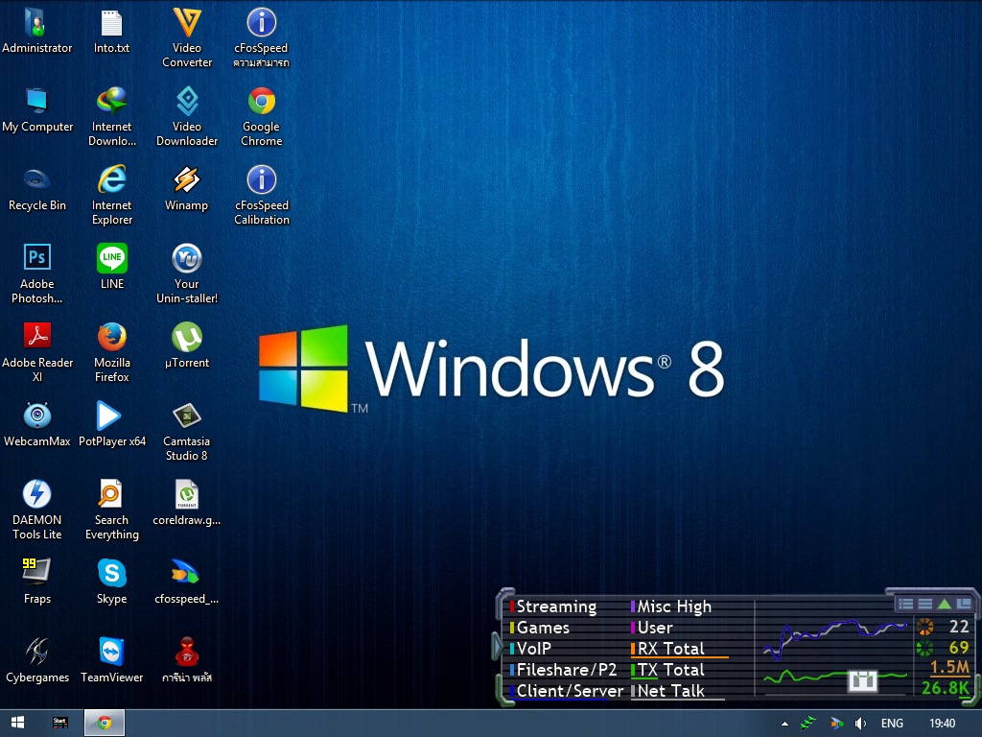Click the Client/Server traffic class
The height and width of the screenshot is (737, 982).
pos(567,691)
